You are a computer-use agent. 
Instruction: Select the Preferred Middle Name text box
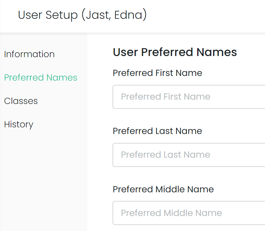coord(189,213)
